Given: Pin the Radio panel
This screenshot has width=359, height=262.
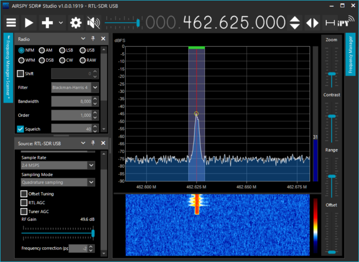Looking at the screenshot, I should (93, 39).
